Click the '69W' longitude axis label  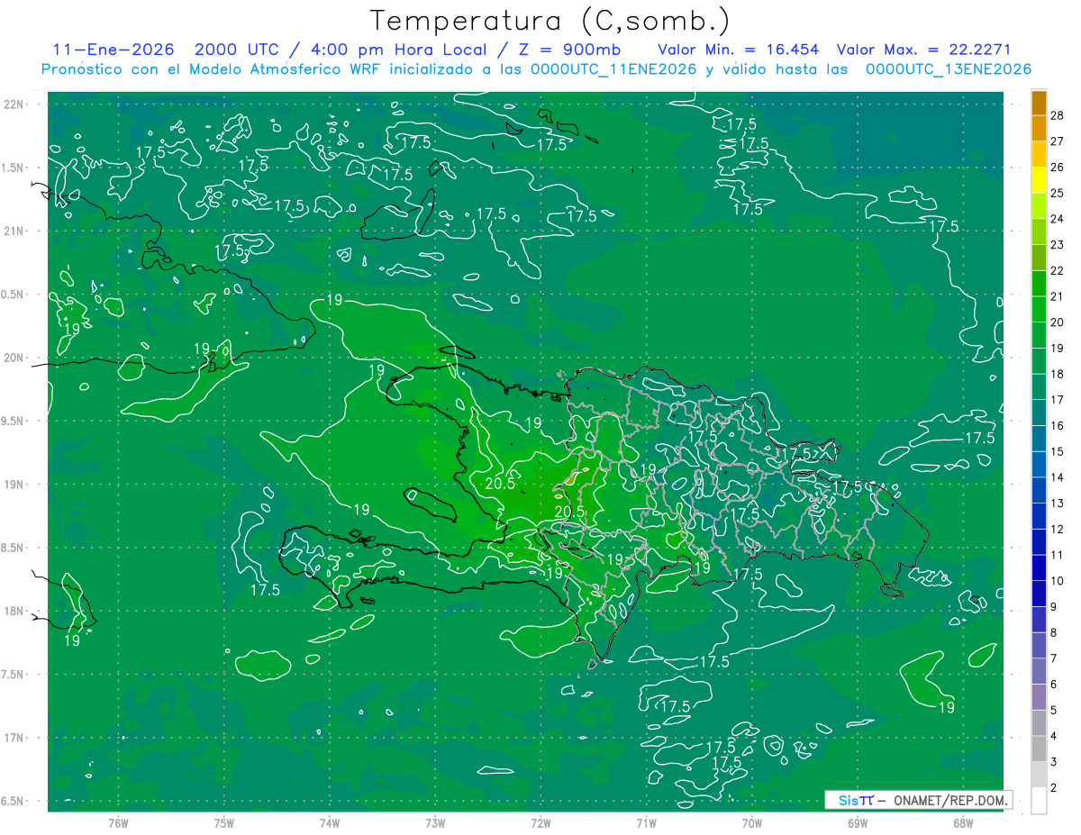tap(858, 822)
